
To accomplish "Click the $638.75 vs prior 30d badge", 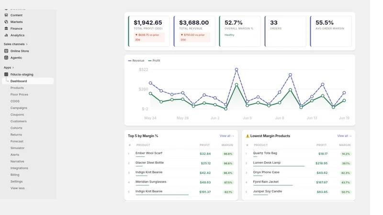I will pyautogui.click(x=149, y=37).
